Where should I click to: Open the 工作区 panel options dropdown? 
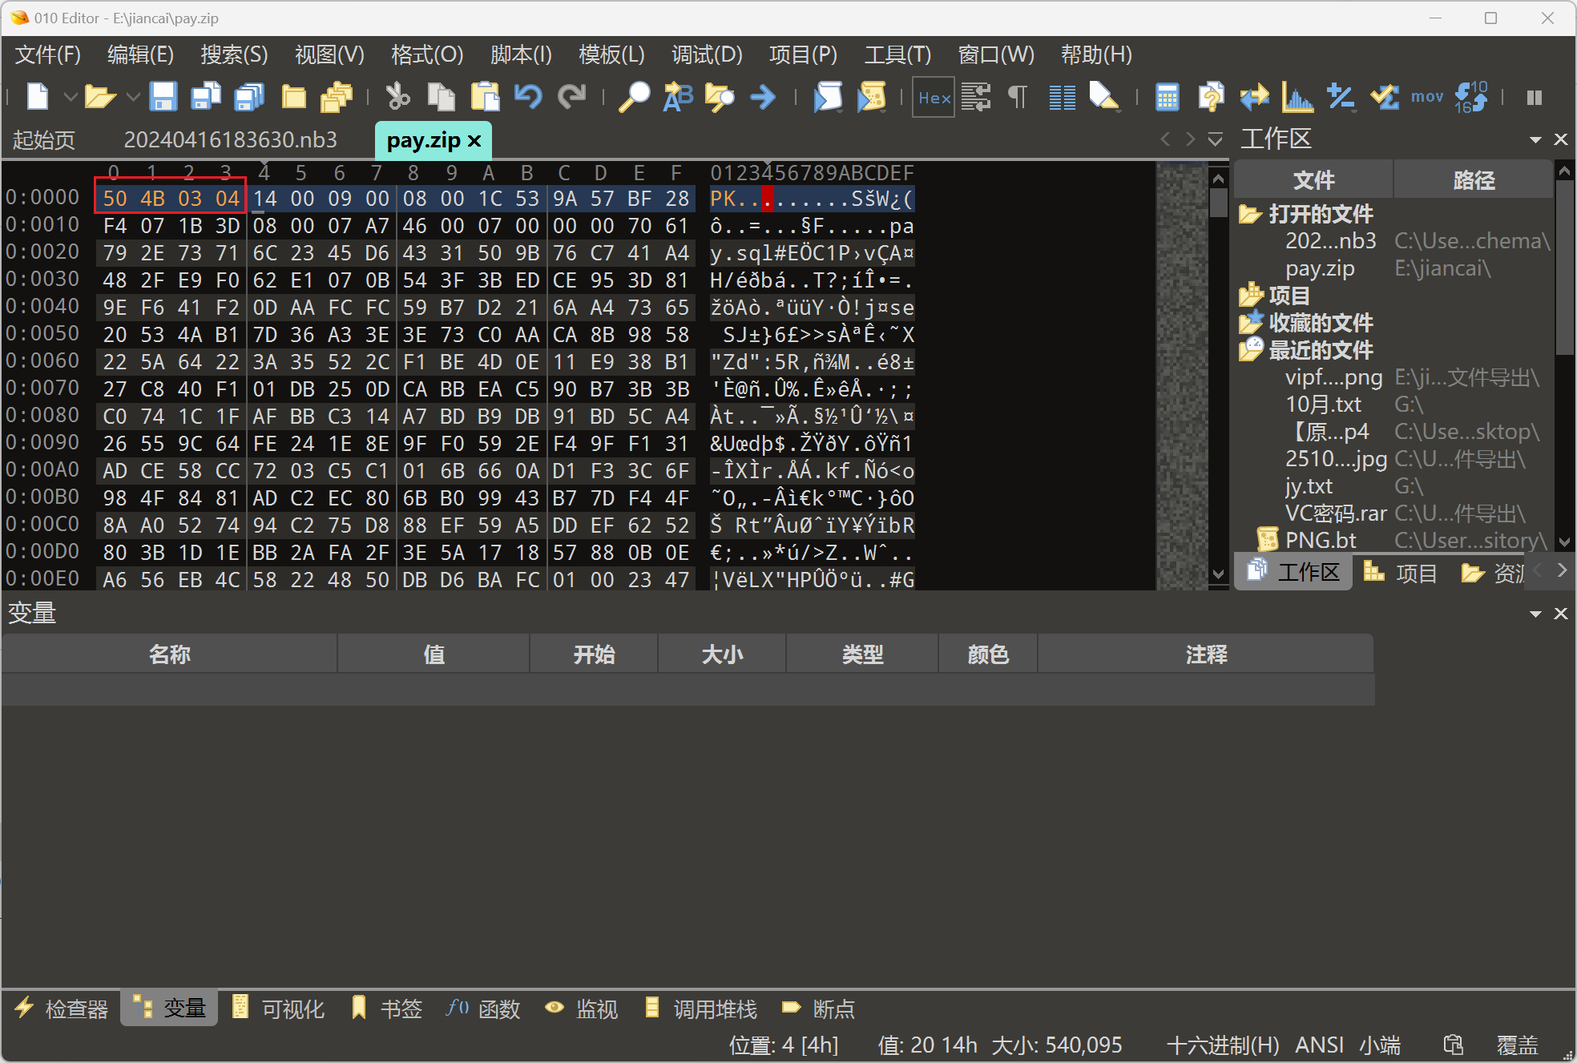(1535, 139)
